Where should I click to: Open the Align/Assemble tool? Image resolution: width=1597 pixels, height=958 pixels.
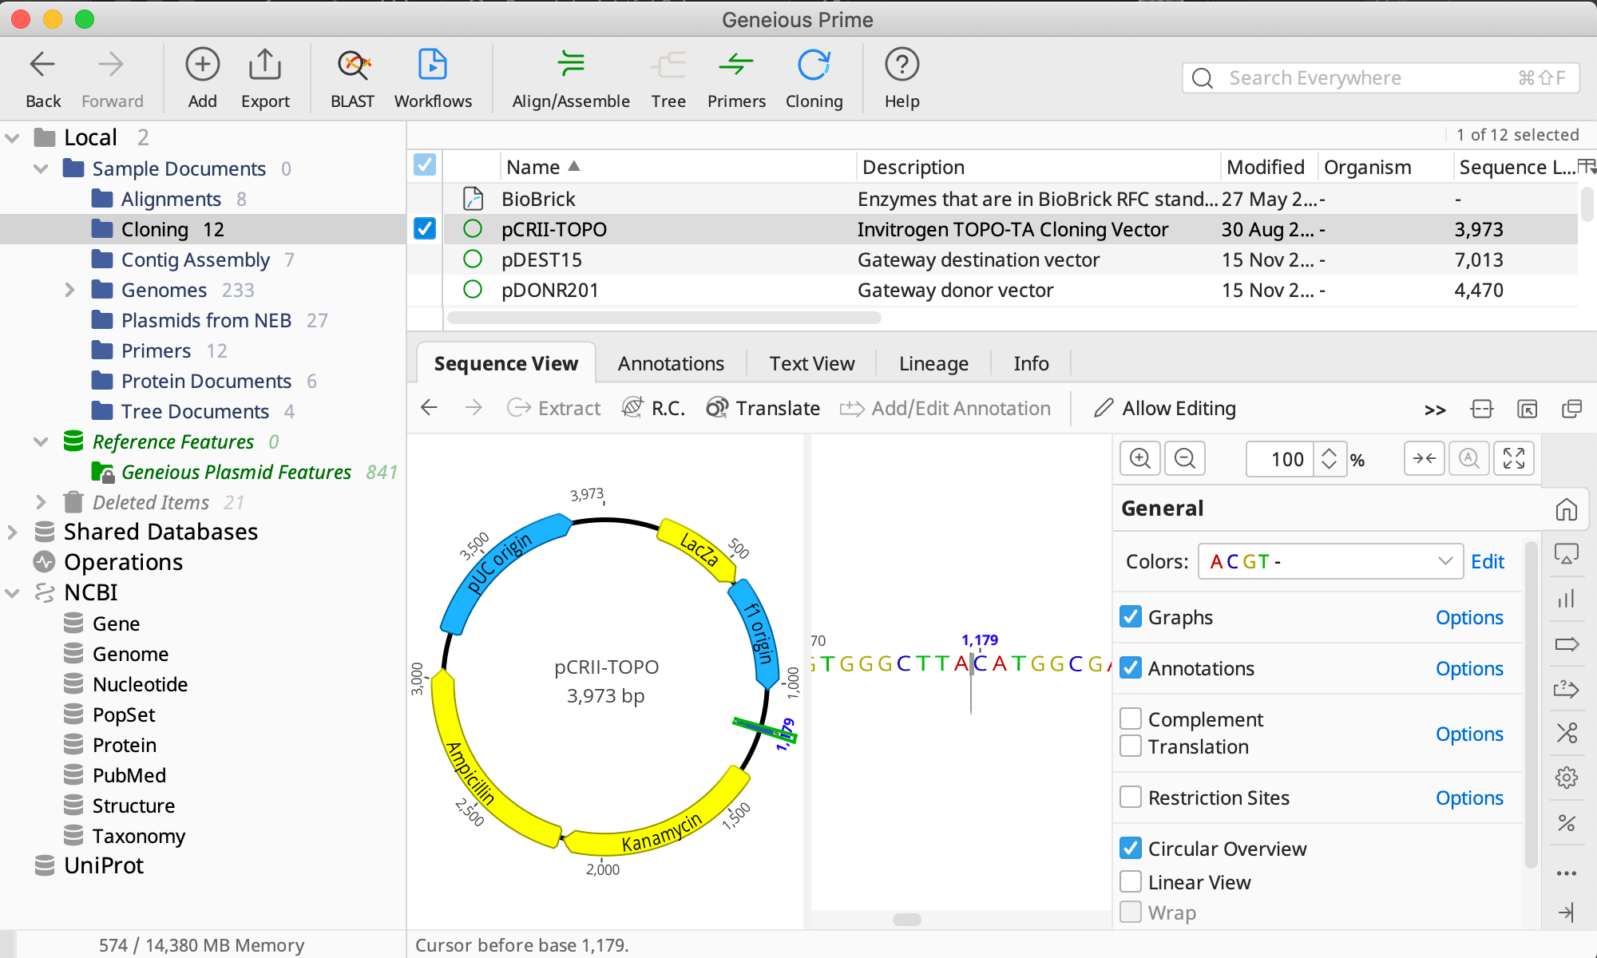pyautogui.click(x=569, y=76)
